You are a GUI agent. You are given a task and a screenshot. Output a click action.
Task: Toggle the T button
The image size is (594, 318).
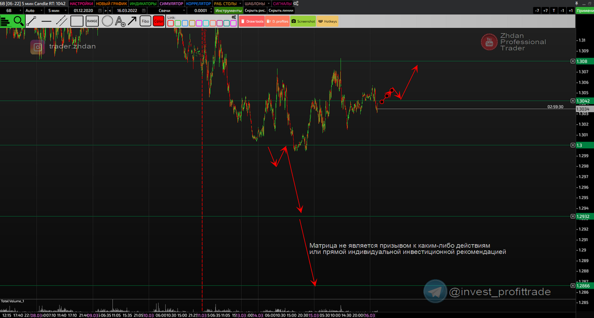554,11
